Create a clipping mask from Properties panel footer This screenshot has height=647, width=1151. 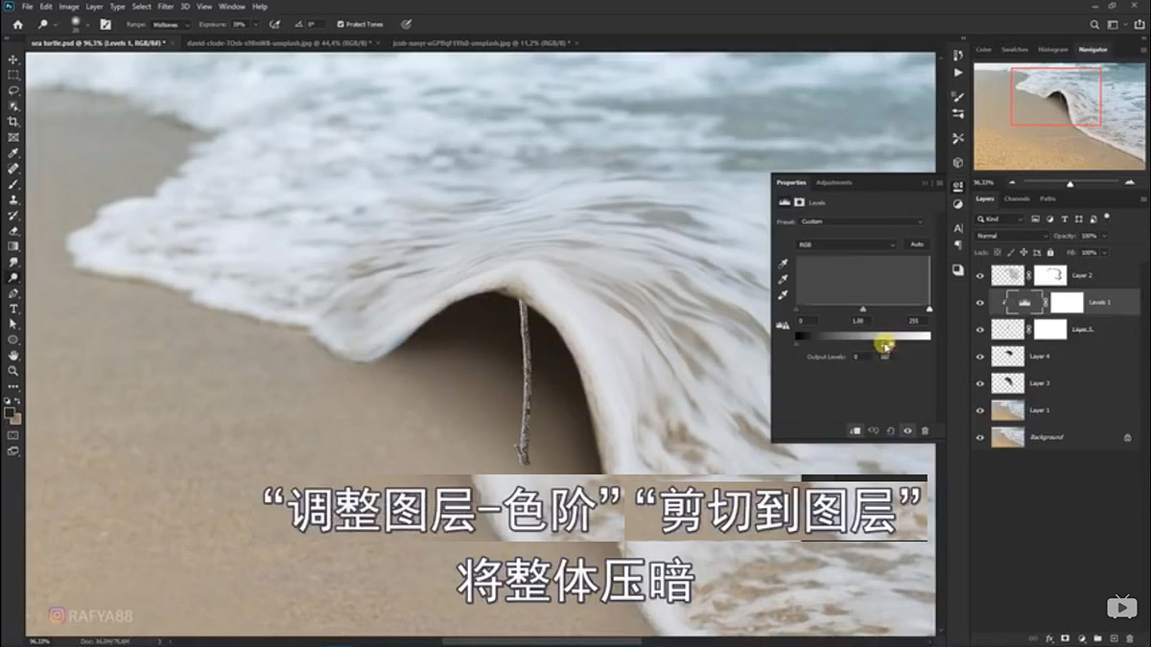[855, 430]
